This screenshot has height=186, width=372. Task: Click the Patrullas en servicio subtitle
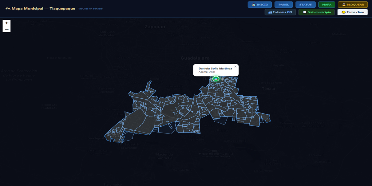pos(90,9)
